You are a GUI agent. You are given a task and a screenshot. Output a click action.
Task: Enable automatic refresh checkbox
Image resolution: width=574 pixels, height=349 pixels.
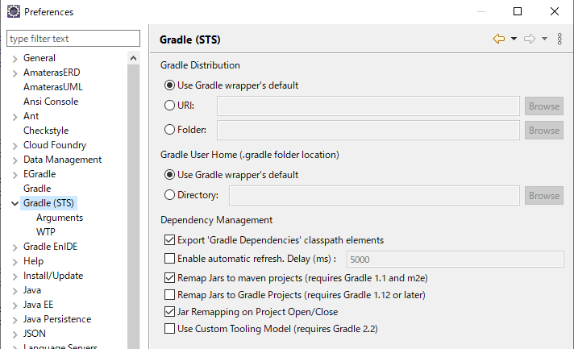(169, 258)
